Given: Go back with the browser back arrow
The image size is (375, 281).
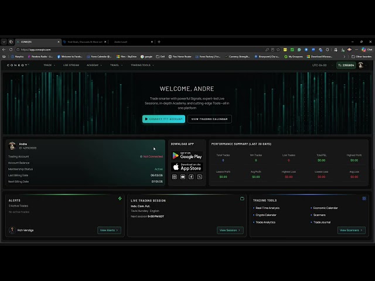Looking at the screenshot, I should [4, 49].
